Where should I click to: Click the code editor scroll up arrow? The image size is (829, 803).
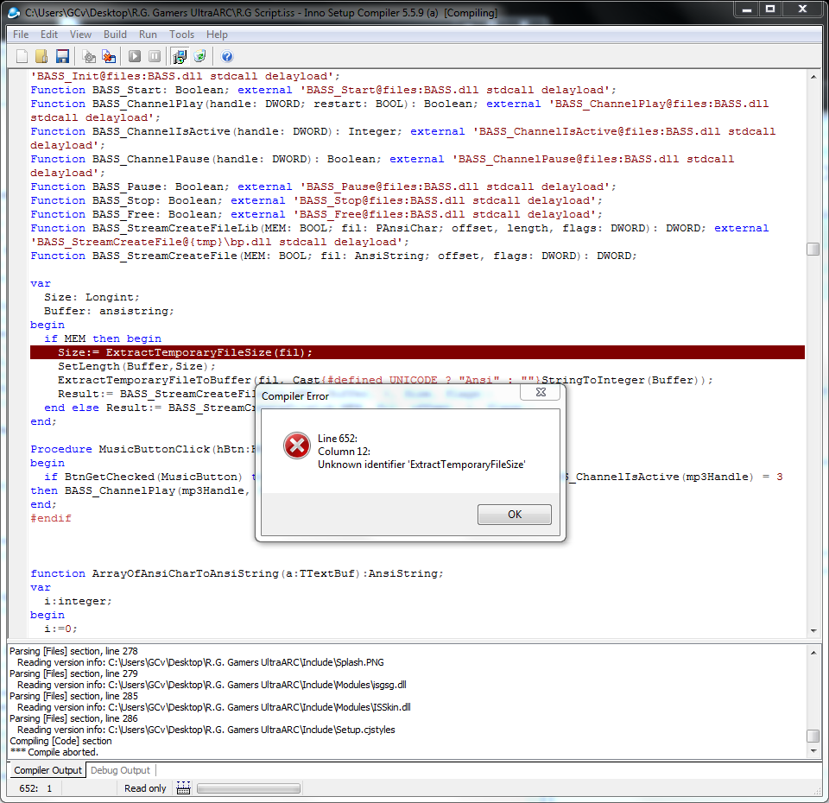pyautogui.click(x=813, y=77)
